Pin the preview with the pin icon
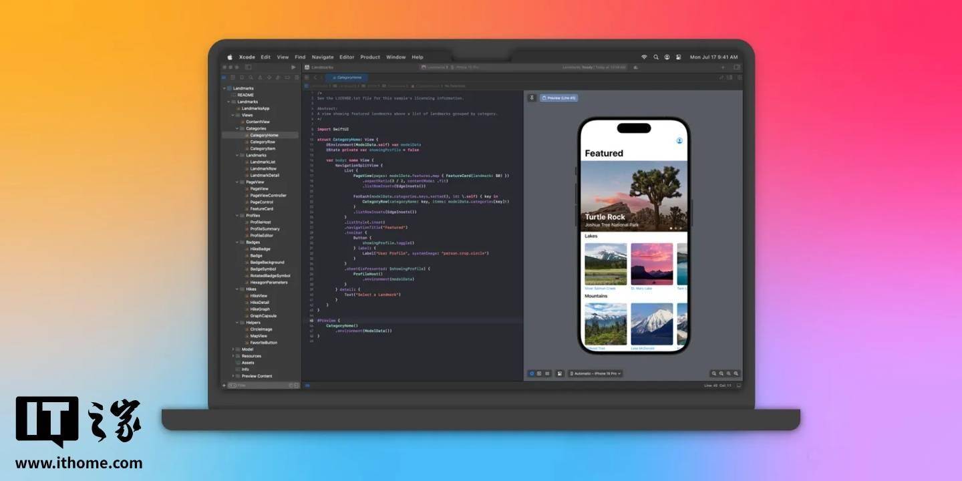Viewport: 962px width, 481px height. tap(532, 98)
